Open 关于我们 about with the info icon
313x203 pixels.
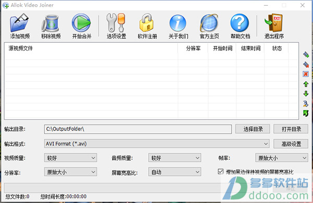click(178, 23)
